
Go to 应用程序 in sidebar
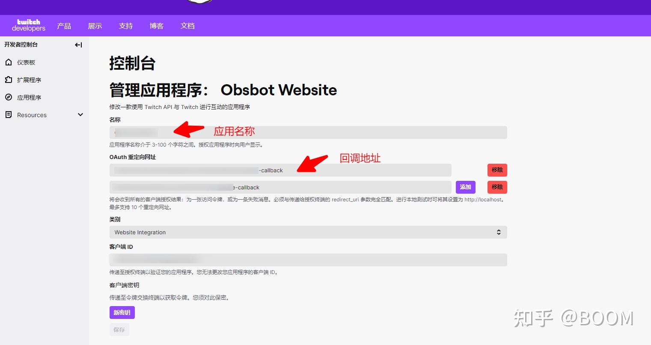pos(29,97)
